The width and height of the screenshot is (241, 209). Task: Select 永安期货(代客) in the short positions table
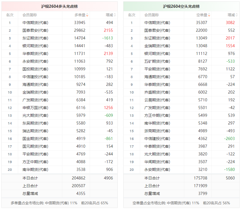click(x=157, y=170)
